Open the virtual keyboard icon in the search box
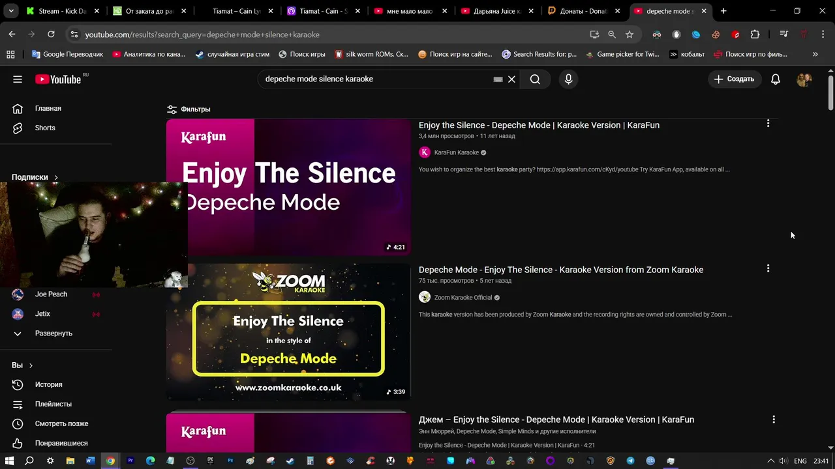835x469 pixels. [x=498, y=79]
